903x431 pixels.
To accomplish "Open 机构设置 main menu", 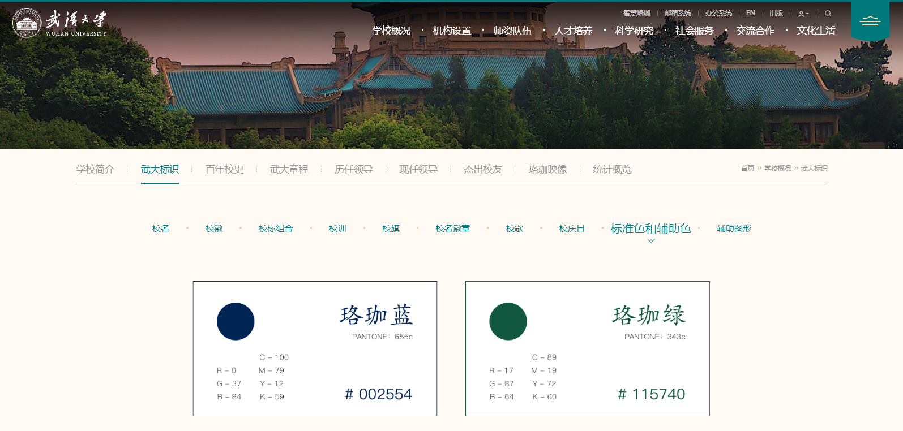I will coord(452,31).
